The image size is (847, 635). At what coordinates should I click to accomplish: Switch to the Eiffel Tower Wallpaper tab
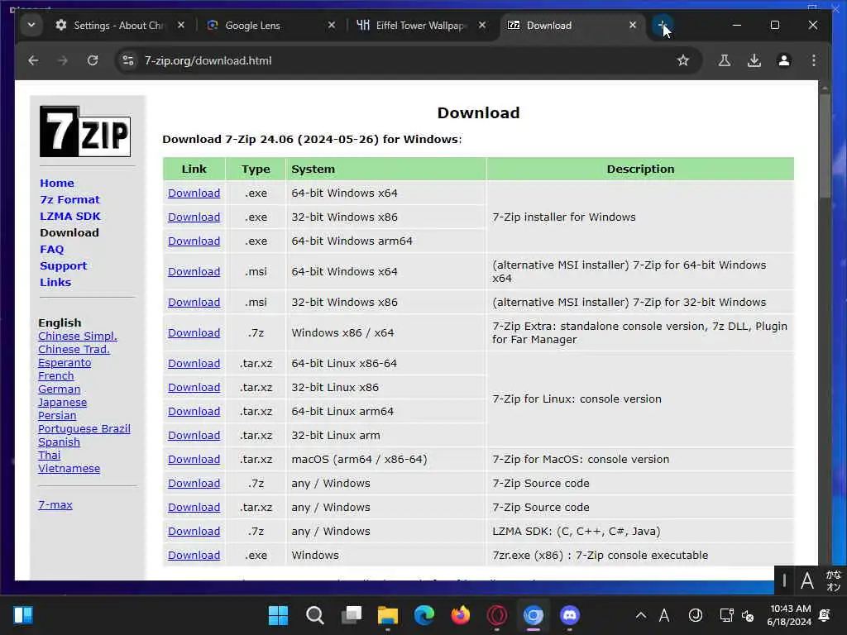(x=421, y=26)
